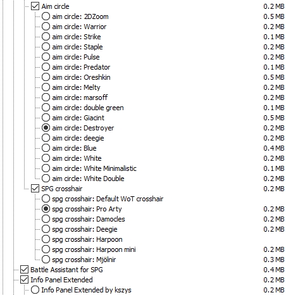Choose aim circle: Warrior option
Viewport: 286px width, 295px height.
tap(46, 27)
